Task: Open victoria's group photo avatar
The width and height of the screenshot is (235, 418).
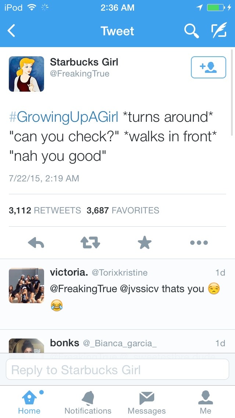Action: click(x=26, y=286)
